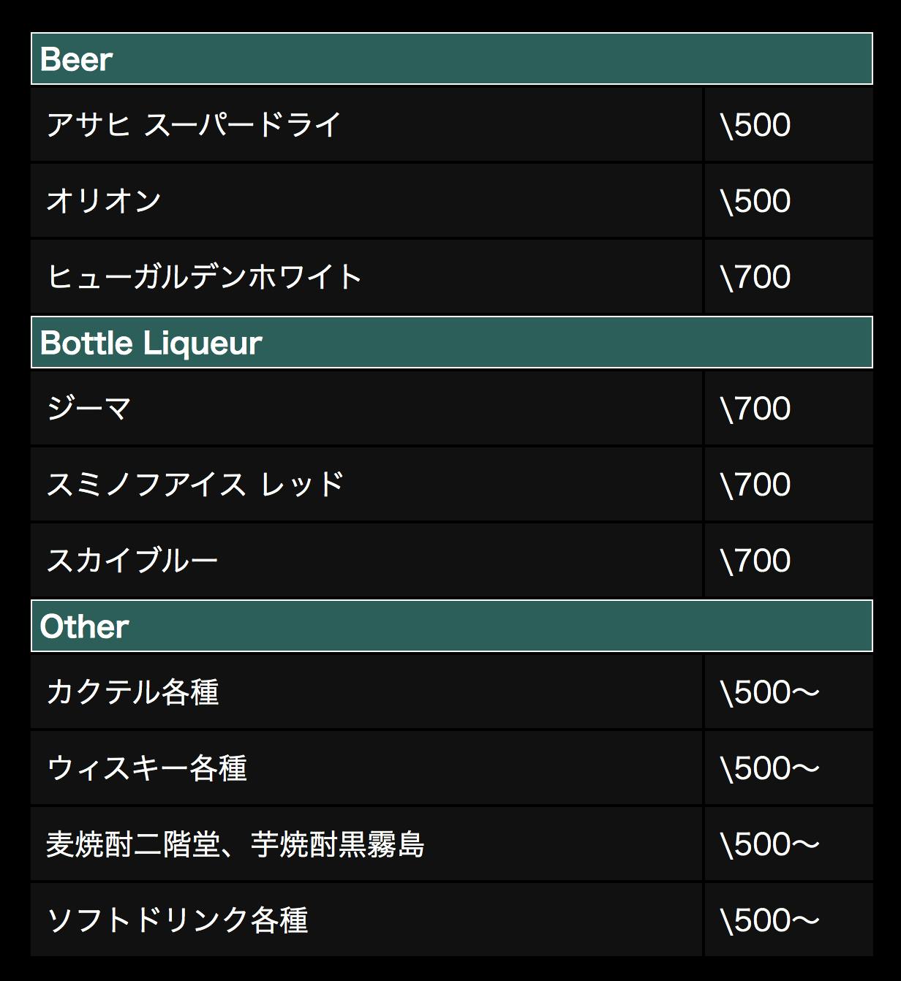Click the ヒューガルデンホワイト item
This screenshot has height=981, width=901.
coord(205,277)
